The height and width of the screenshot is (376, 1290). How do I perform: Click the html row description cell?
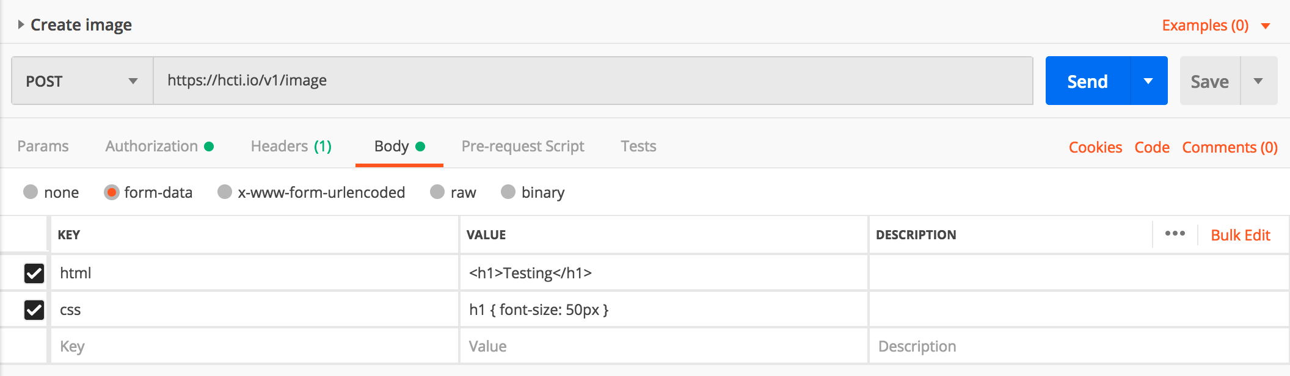coord(1079,273)
